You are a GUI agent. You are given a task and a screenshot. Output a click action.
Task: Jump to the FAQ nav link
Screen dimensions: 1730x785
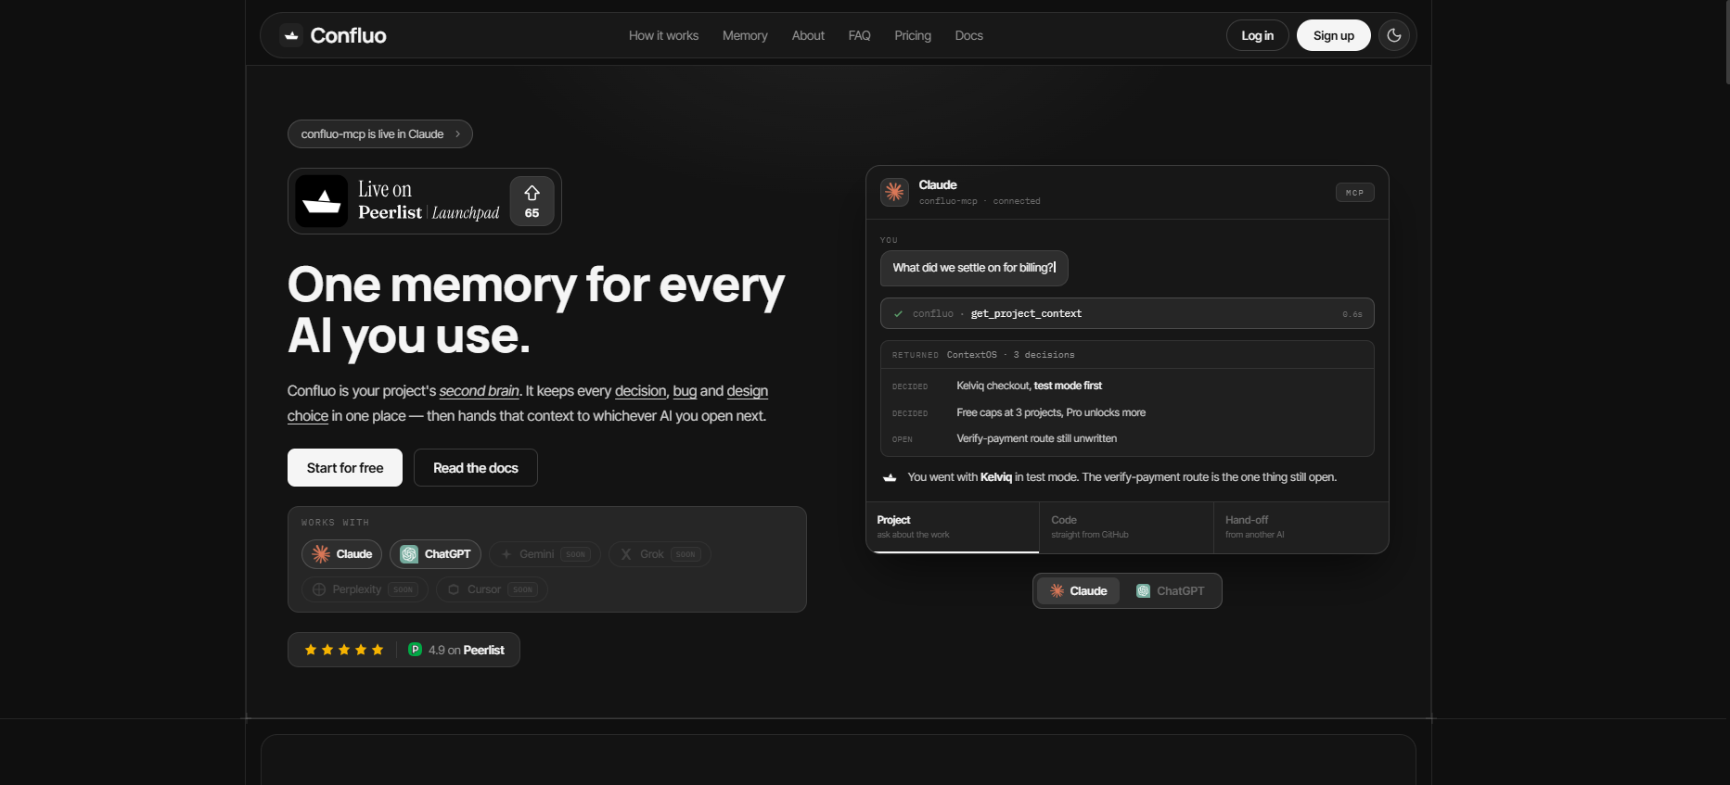click(x=859, y=35)
